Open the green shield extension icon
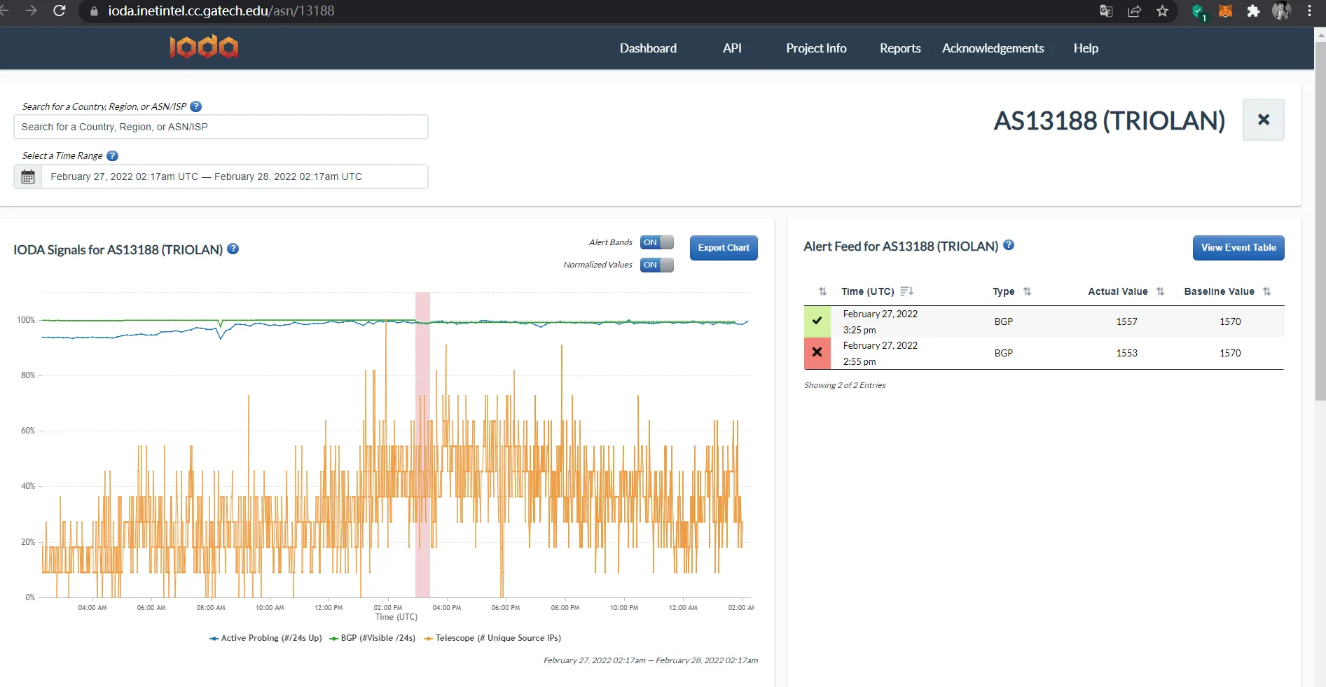 point(1199,11)
